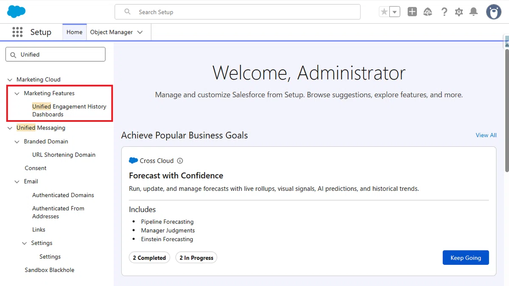
Task: Click the Cross Cloud Salesforce cloud icon
Action: [x=134, y=161]
